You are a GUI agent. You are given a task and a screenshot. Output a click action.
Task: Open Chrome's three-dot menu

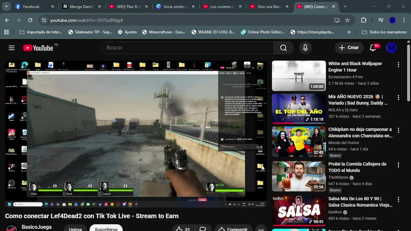404,20
